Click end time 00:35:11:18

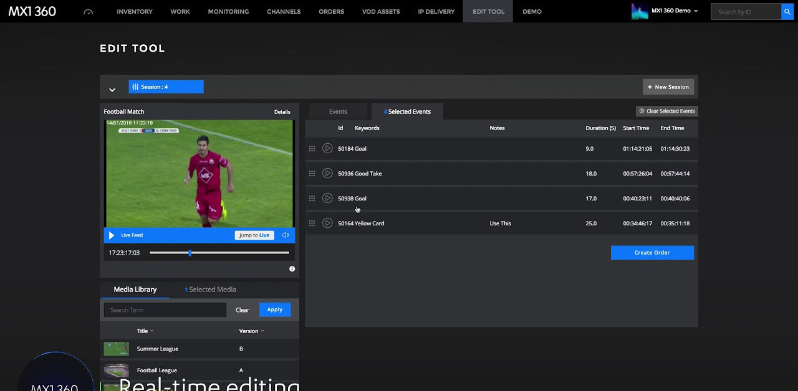coord(675,224)
